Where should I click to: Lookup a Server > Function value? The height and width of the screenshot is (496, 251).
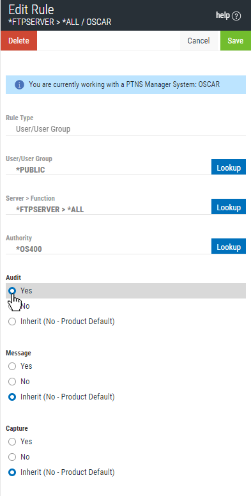click(x=229, y=206)
